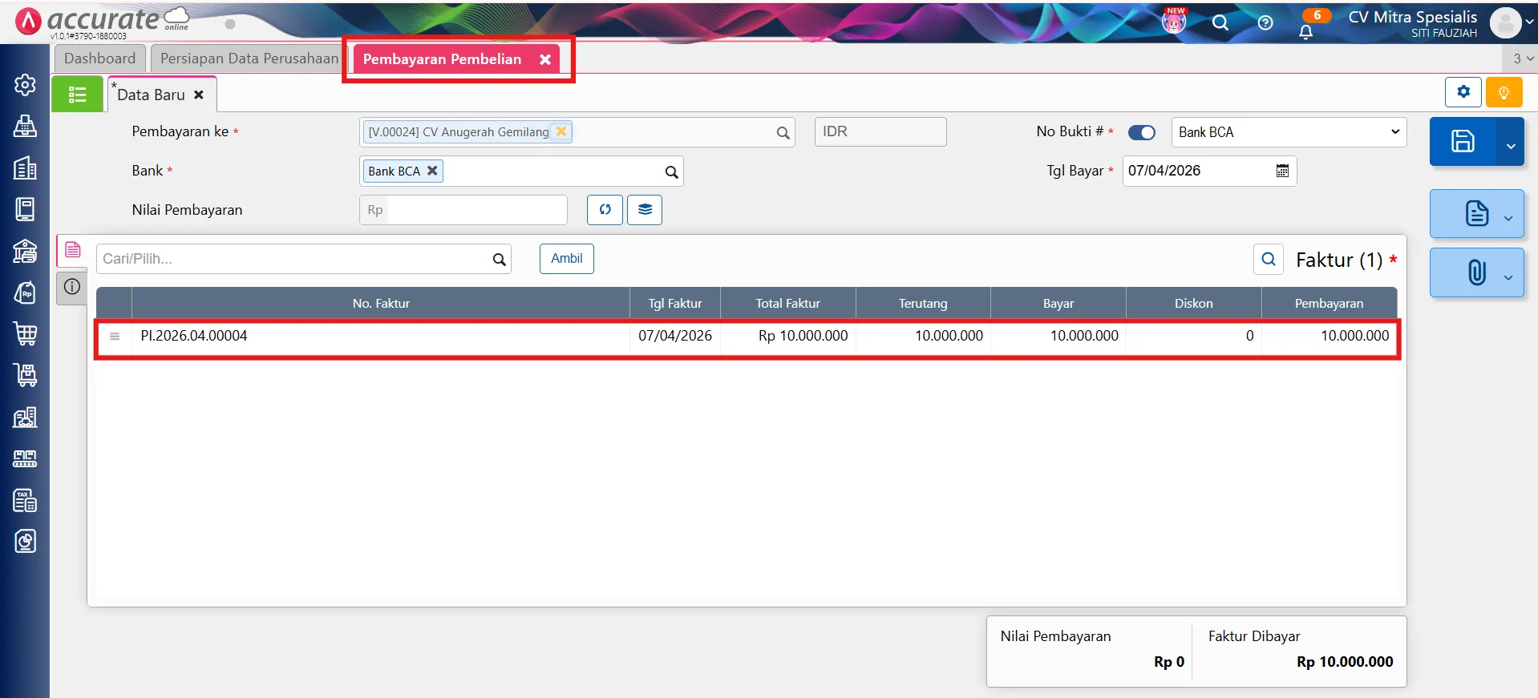
Task: Click the search icon in Cari/Pilih field
Action: 499,260
